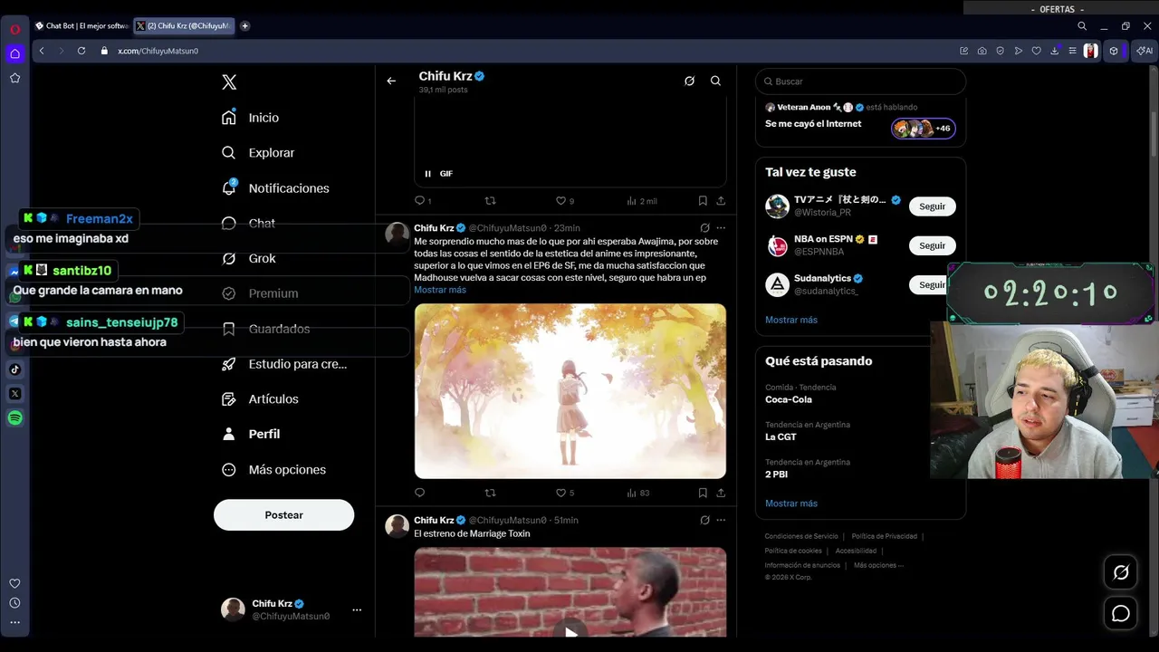Like the GIF post with 9 likes
Image resolution: width=1159 pixels, height=652 pixels.
coord(565,201)
